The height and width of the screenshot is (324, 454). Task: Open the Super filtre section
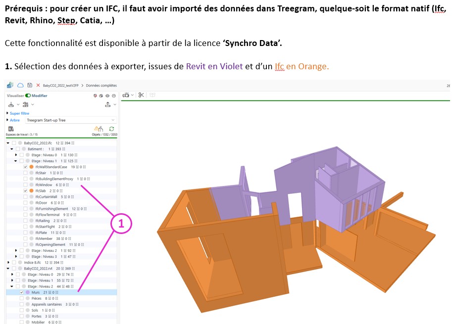coord(19,113)
